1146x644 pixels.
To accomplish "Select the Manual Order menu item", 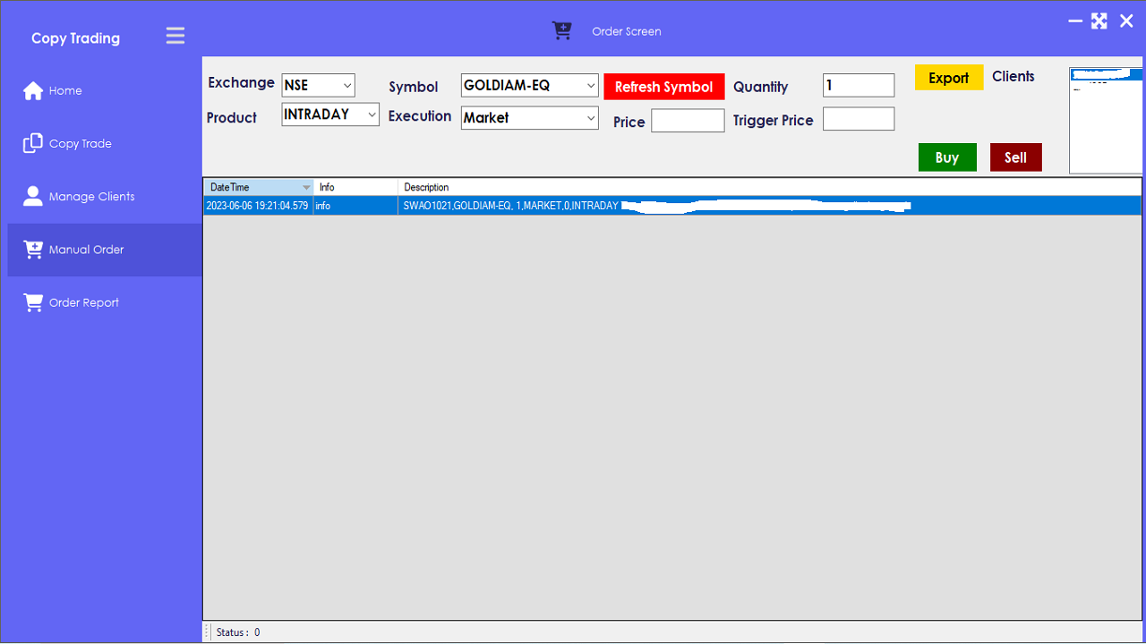I will click(105, 250).
